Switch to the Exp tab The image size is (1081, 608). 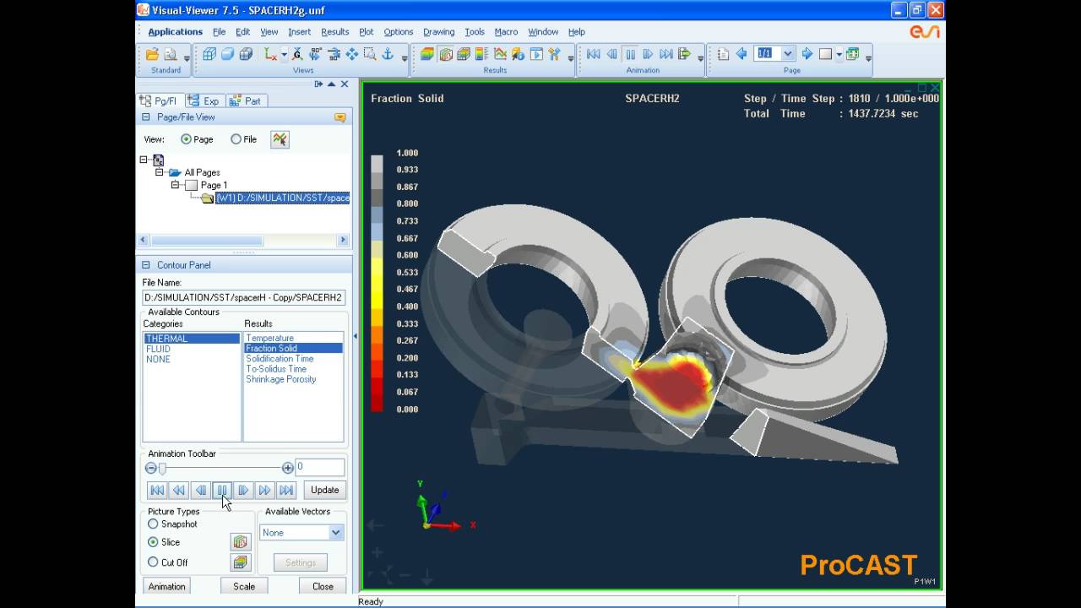click(x=204, y=100)
